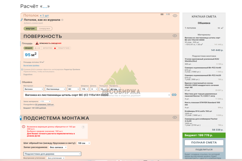242x161 pixels.
Task: Select the 'Д × Ш' area mode
Action: point(37,48)
